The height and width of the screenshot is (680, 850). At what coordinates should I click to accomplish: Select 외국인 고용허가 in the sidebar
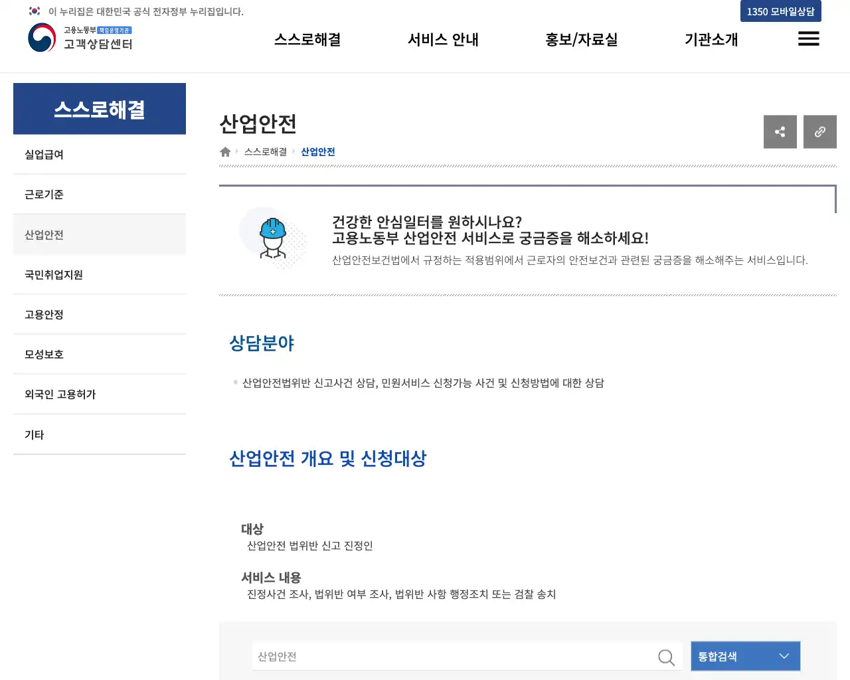pos(60,394)
